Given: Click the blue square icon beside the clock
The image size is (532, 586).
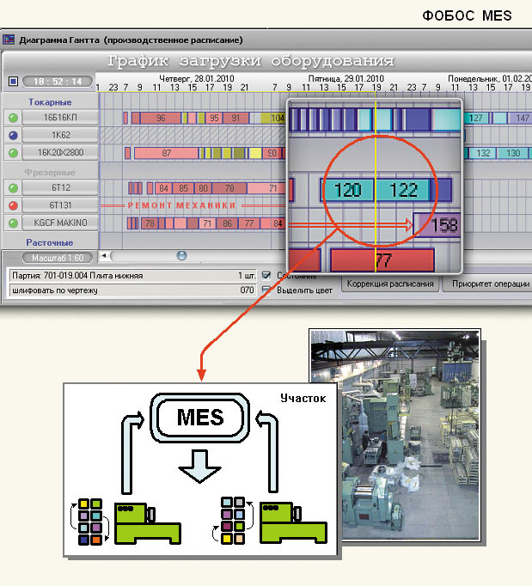Looking at the screenshot, I should 13,81.
